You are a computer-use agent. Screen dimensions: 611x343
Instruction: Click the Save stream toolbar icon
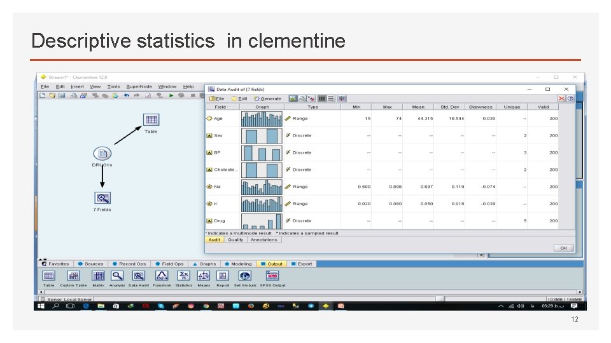tap(62, 95)
